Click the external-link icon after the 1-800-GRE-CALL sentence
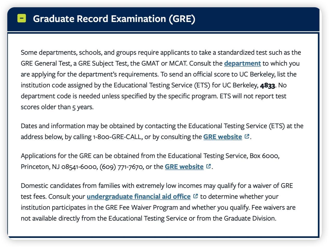The height and width of the screenshot is (247, 329). 247,136
